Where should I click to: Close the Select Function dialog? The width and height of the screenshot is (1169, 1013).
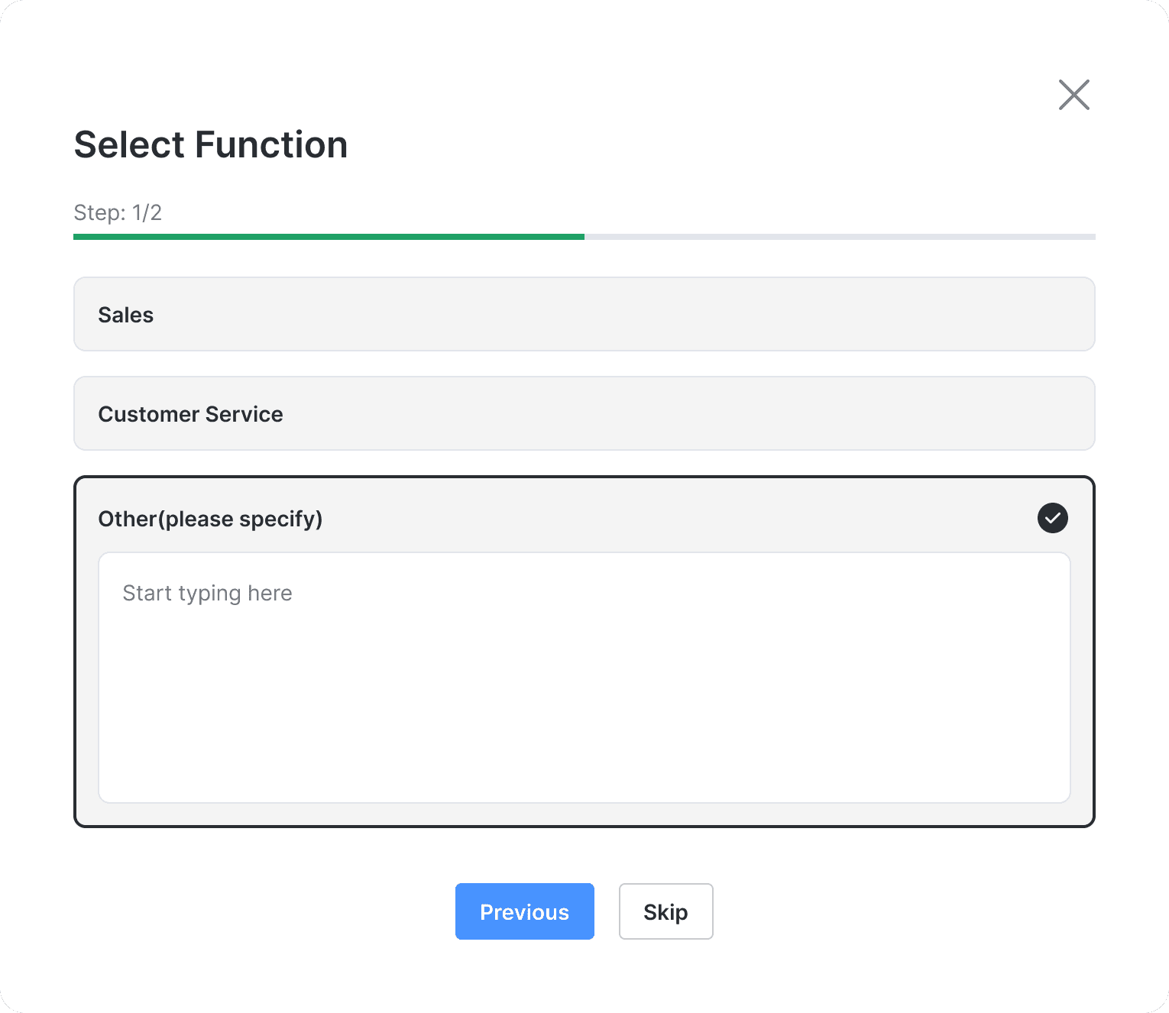pos(1073,95)
